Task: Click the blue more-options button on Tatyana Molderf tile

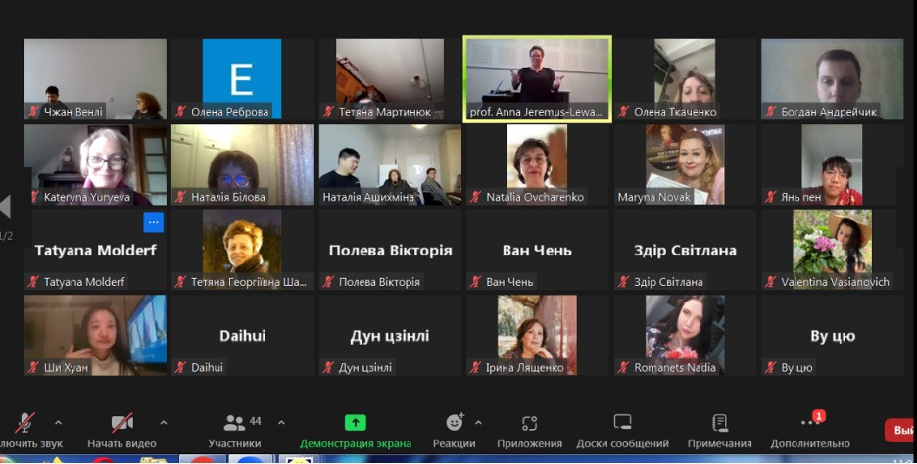Action: (x=153, y=222)
